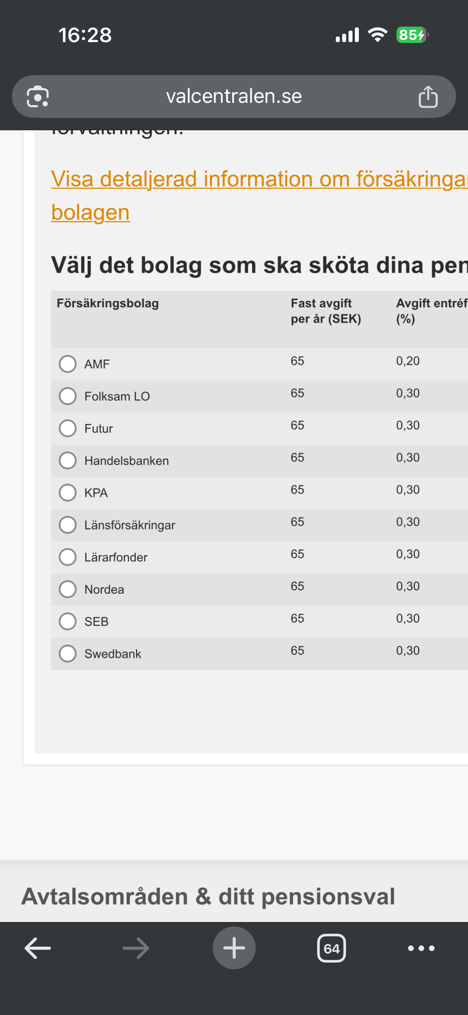The image size is (468, 1015).
Task: Choose Länsförsäkringar as pension company
Action: [x=67, y=525]
